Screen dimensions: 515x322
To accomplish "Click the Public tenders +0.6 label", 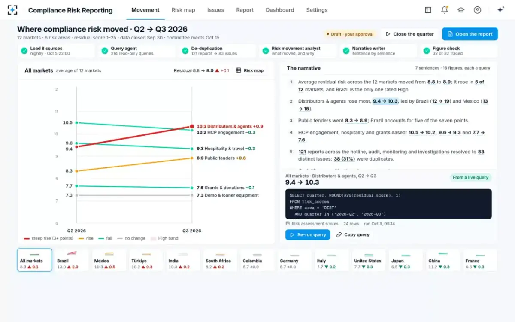I will [x=221, y=158].
